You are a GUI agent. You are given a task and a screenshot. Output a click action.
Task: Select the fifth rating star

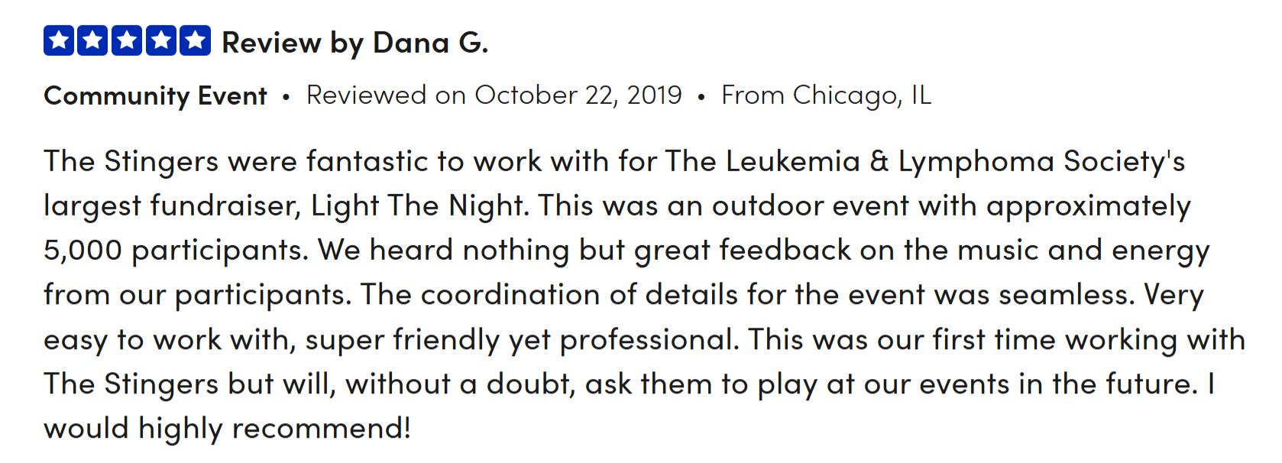[x=195, y=41]
